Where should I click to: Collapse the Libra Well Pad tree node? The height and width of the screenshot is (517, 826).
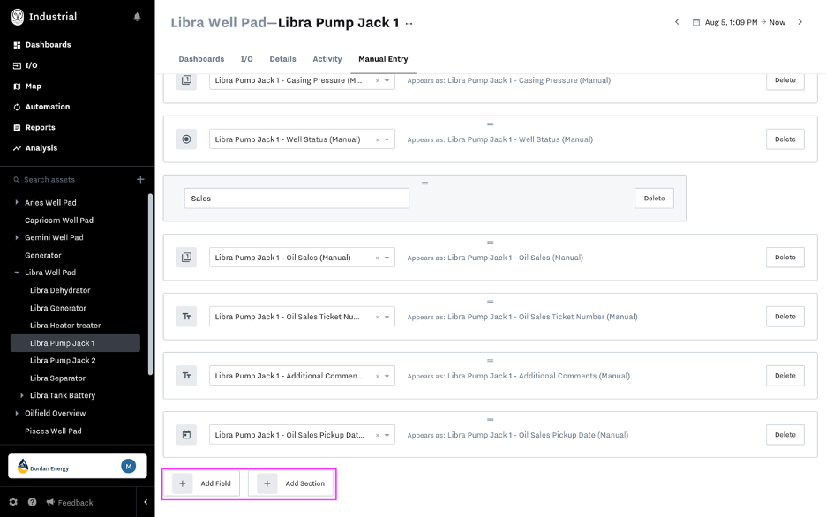coord(17,273)
